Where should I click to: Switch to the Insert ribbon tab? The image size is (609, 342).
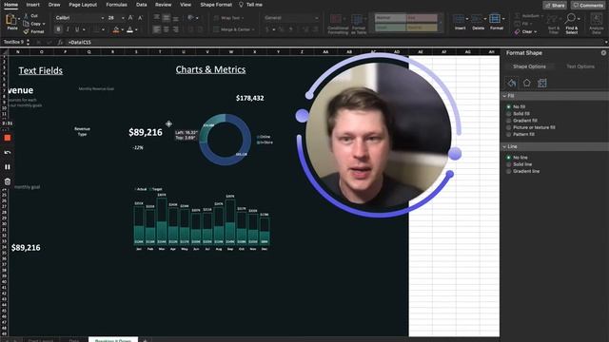(x=33, y=5)
